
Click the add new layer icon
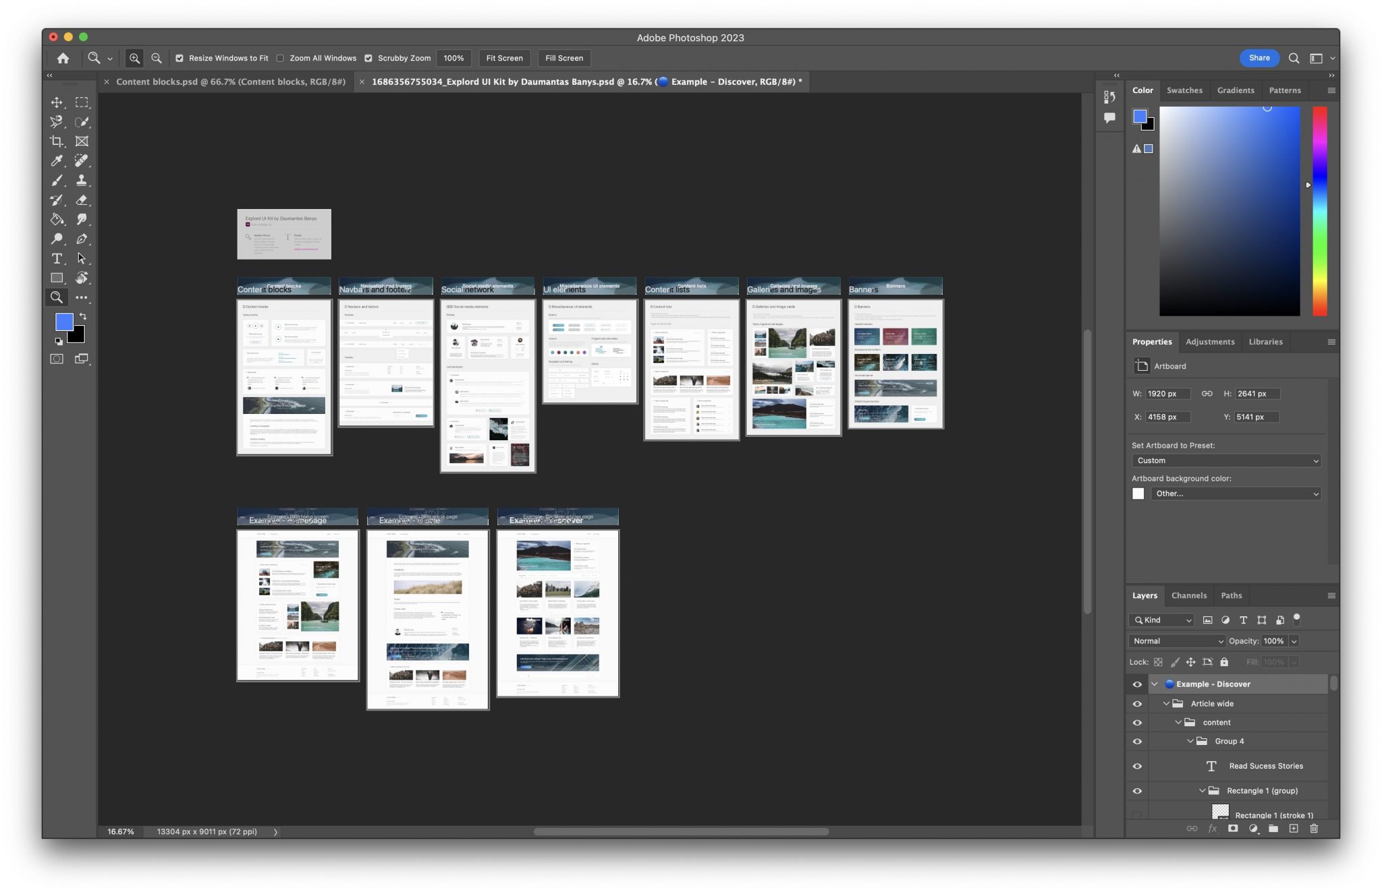[1294, 828]
